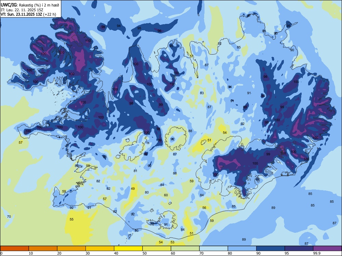Screen dimensions: 342x256
Task: Click the map value '56' on the map
Action: (204, 208)
